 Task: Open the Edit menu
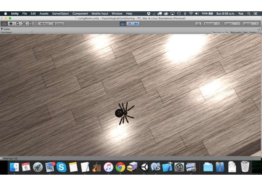coord(33,14)
